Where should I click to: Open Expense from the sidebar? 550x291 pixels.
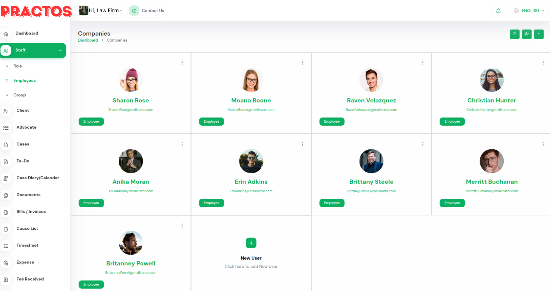click(x=25, y=262)
